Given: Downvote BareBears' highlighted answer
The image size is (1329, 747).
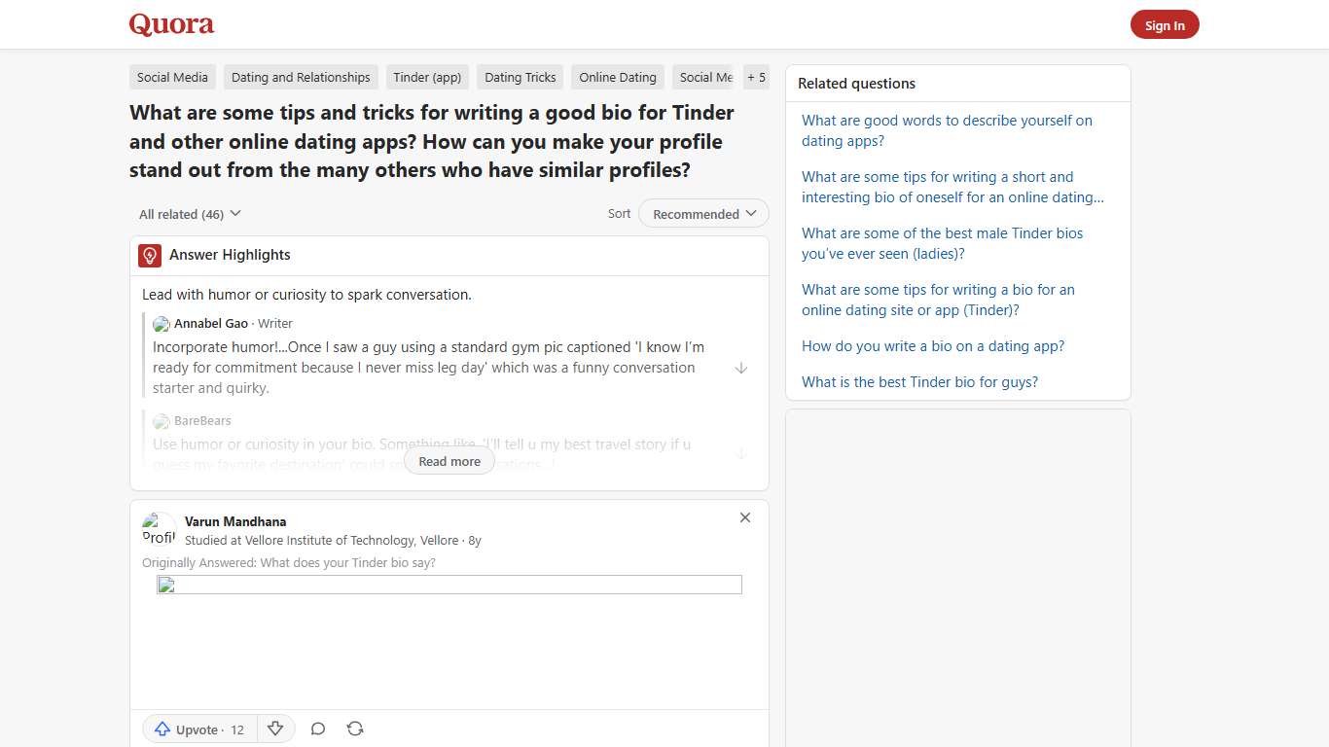Looking at the screenshot, I should pos(741,453).
